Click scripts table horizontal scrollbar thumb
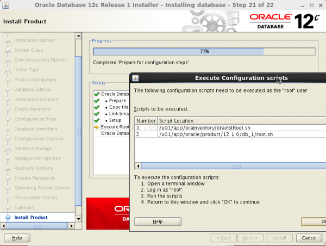 [x=234, y=166]
